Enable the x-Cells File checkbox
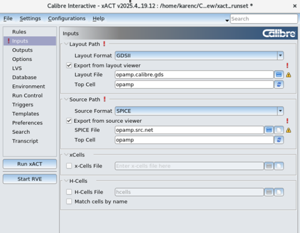This screenshot has height=233, width=300. coord(69,166)
